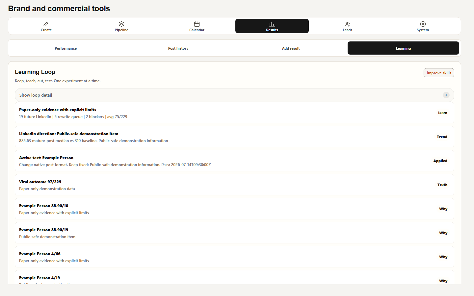Image resolution: width=474 pixels, height=296 pixels.
Task: Open the Add result tab
Action: 291,48
